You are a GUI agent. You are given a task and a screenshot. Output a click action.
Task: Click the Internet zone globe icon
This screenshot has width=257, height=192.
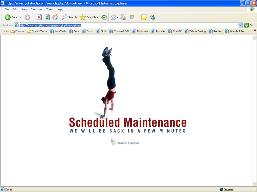coord(221,189)
